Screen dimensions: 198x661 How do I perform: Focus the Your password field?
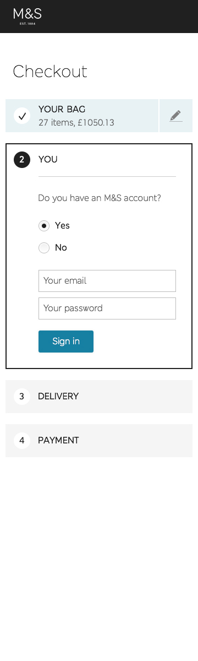(107, 308)
